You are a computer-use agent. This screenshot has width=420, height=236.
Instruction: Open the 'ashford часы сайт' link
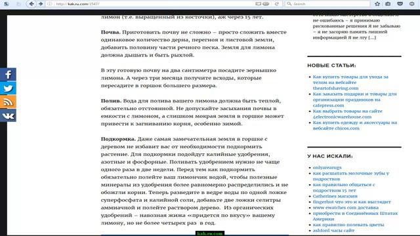333,230
